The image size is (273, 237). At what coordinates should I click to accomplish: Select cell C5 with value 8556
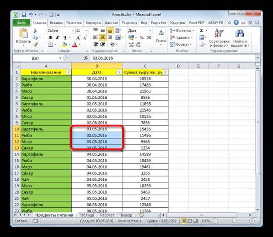[145, 98]
